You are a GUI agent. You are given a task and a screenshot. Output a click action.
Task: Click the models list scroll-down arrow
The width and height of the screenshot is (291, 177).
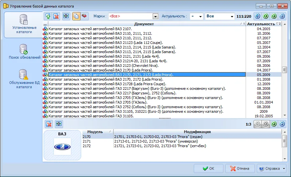(285, 159)
